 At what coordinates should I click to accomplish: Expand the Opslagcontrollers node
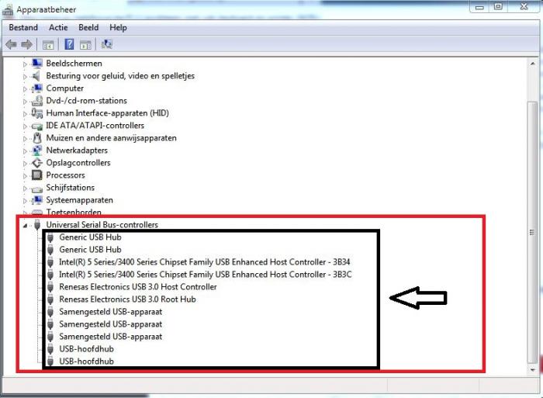coord(25,164)
